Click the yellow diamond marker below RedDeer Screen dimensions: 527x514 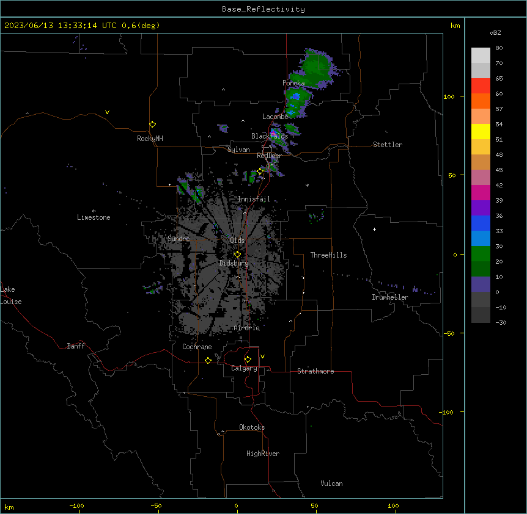260,172
